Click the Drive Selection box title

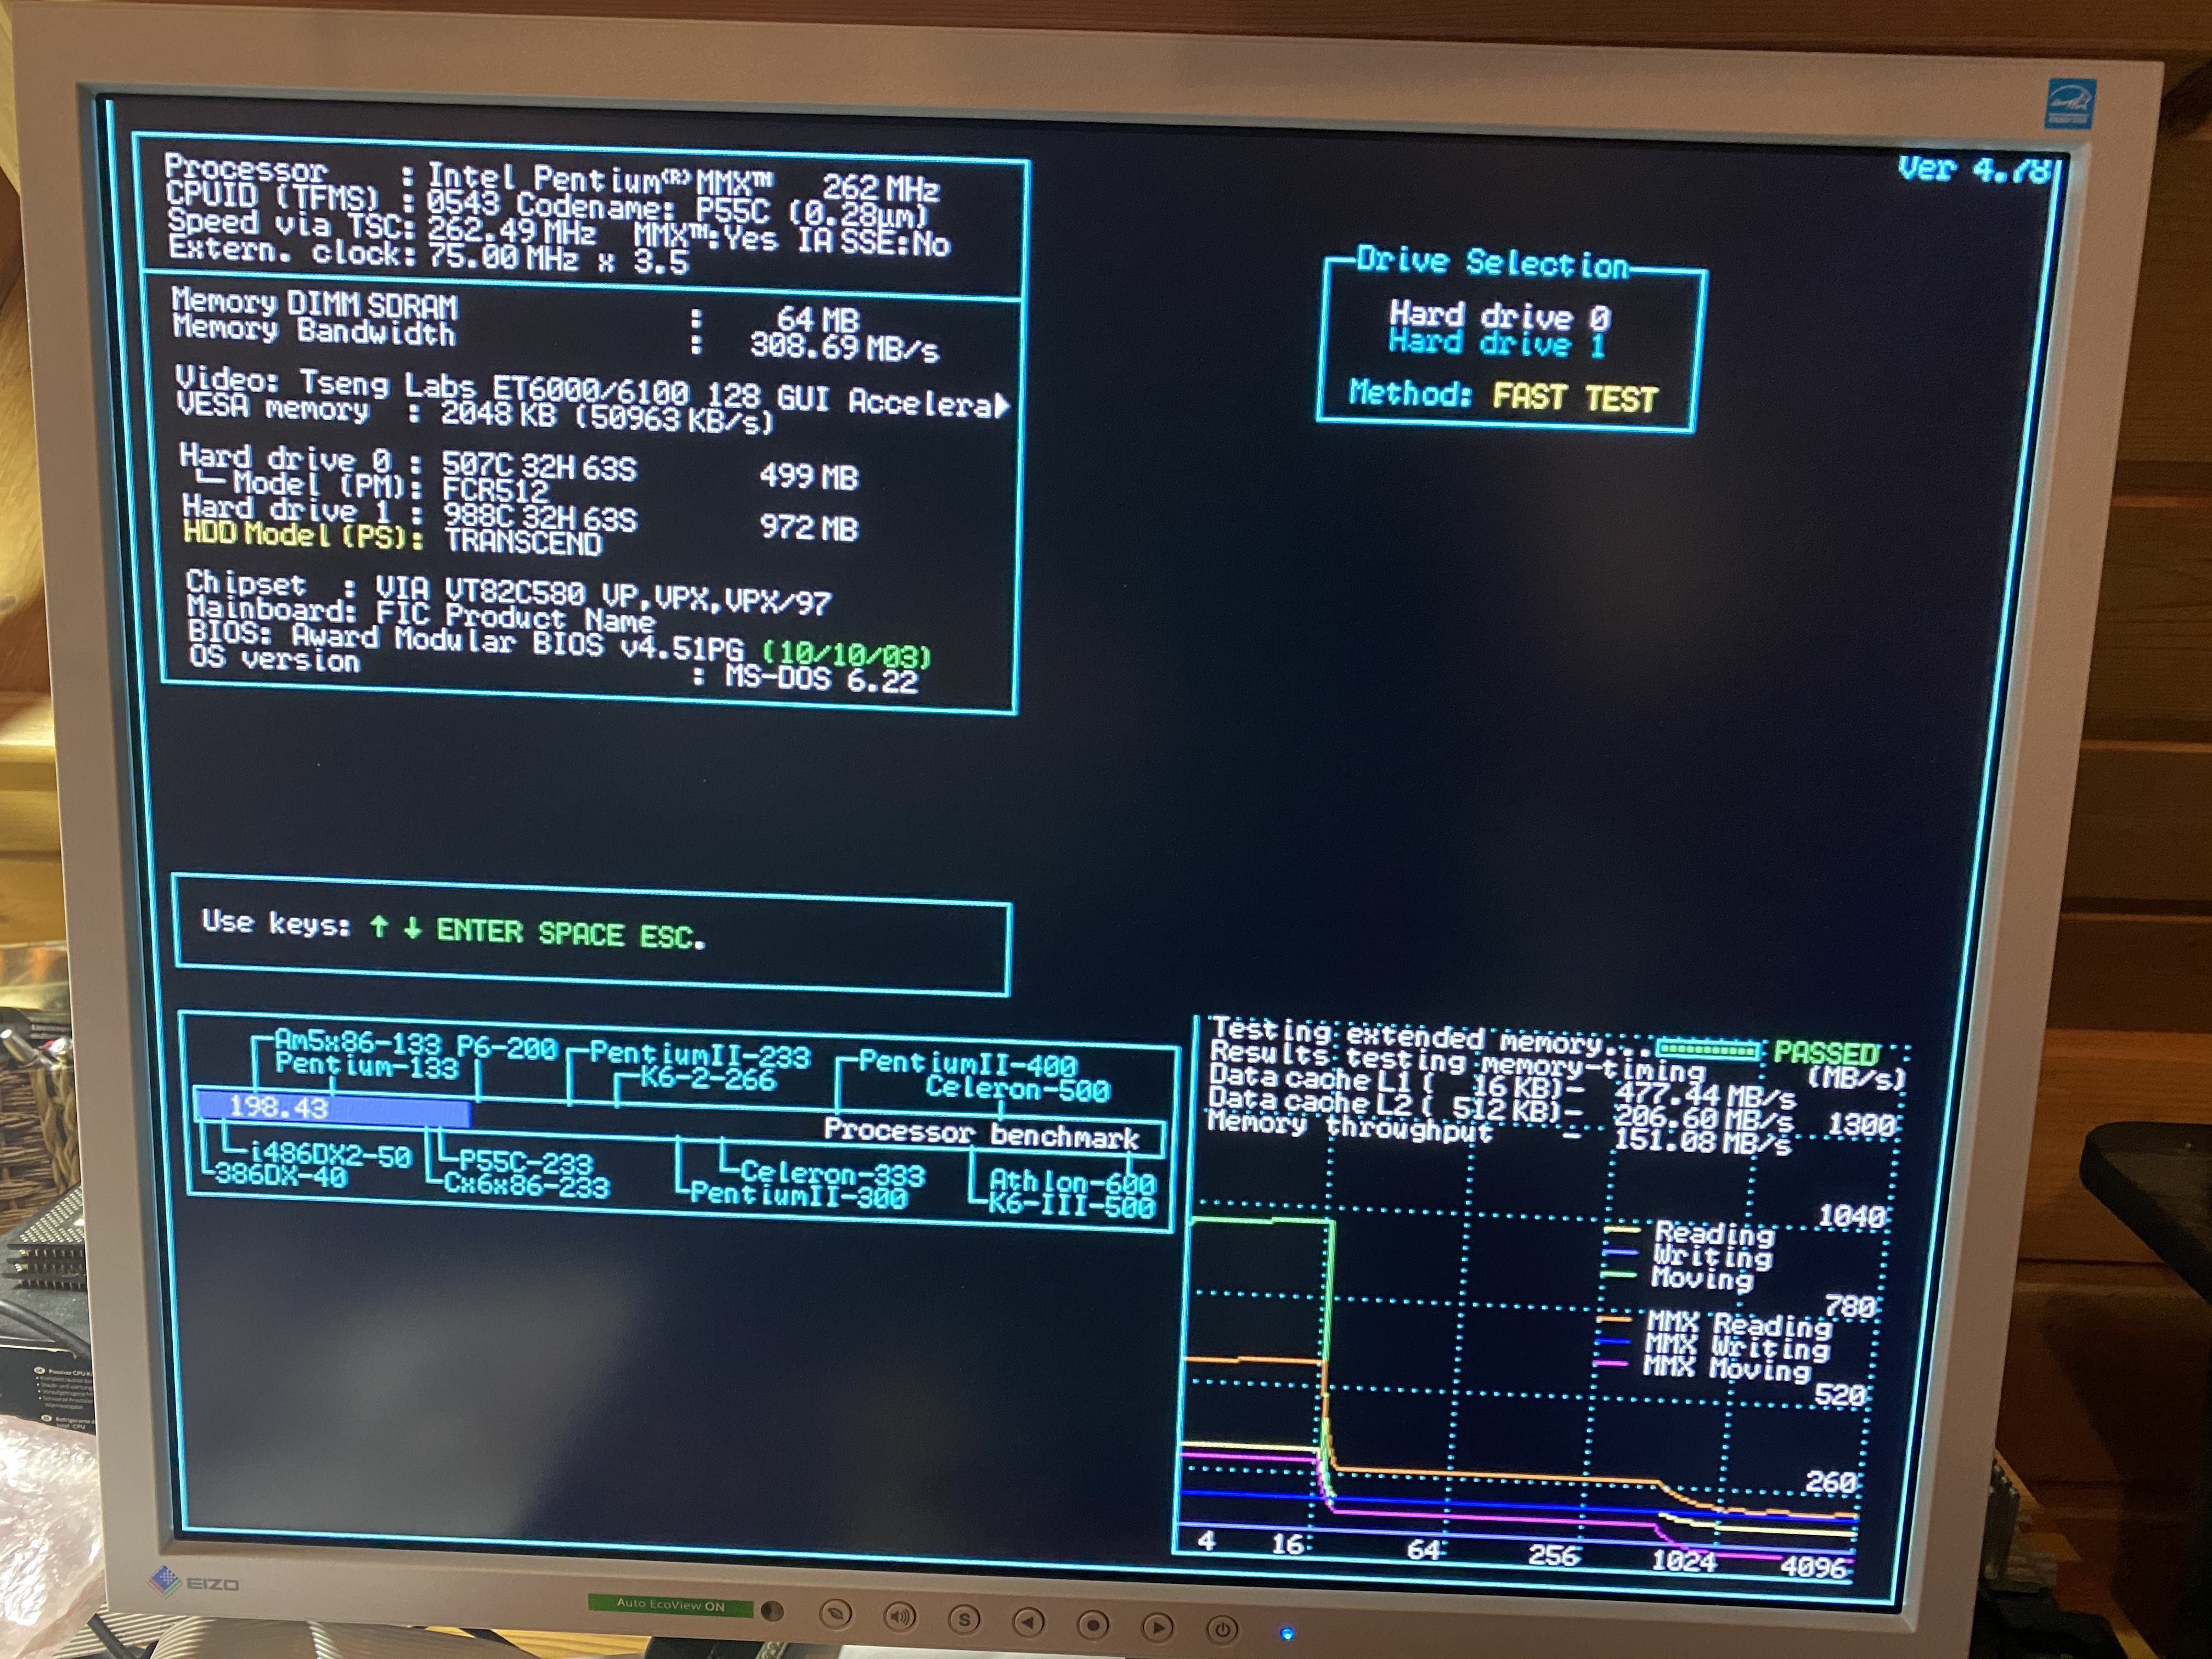(x=1492, y=263)
